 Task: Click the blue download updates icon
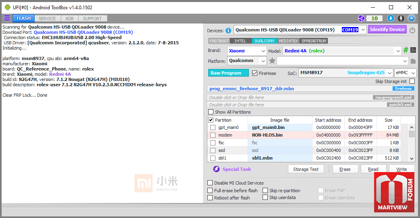click(391, 18)
